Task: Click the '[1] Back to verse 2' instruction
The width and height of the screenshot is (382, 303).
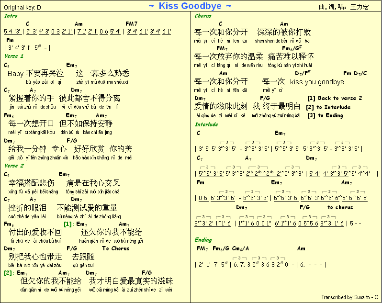Action: 335,98
